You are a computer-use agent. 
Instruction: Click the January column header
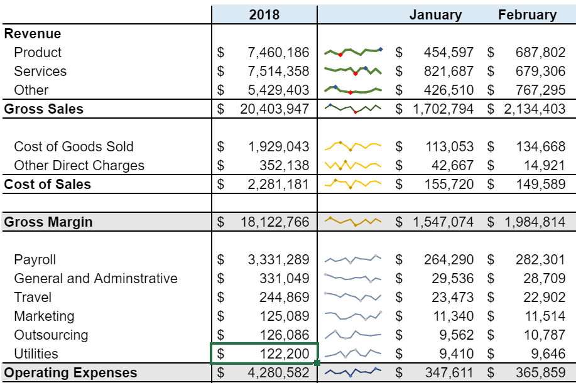(x=435, y=14)
